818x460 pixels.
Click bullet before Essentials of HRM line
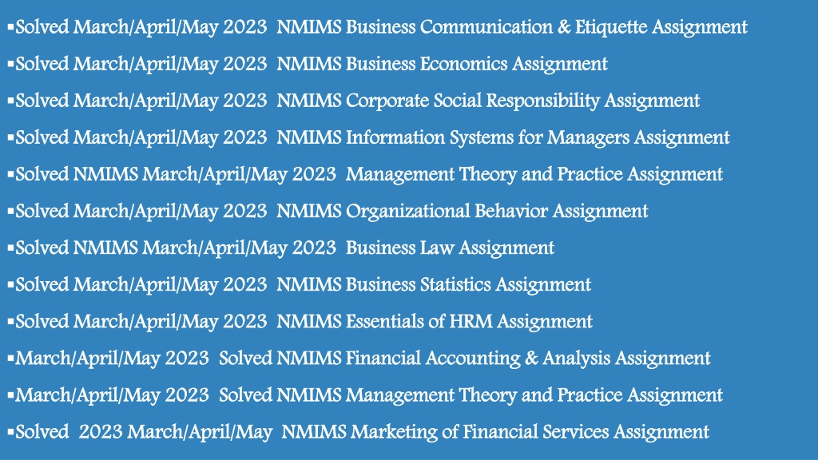click(10, 319)
